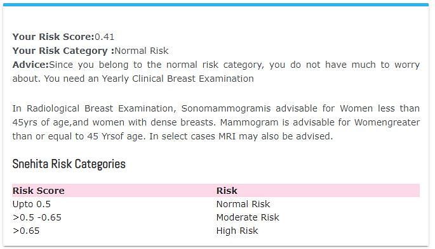The image size is (435, 249).
Task: Click the Normal Risk category result
Action: click(142, 51)
